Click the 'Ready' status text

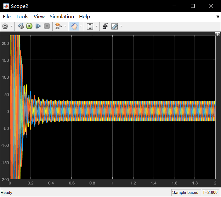7,193
